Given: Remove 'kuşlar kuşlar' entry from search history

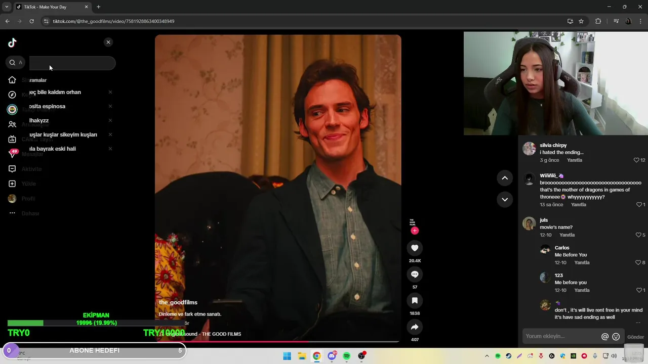Looking at the screenshot, I should point(110,134).
